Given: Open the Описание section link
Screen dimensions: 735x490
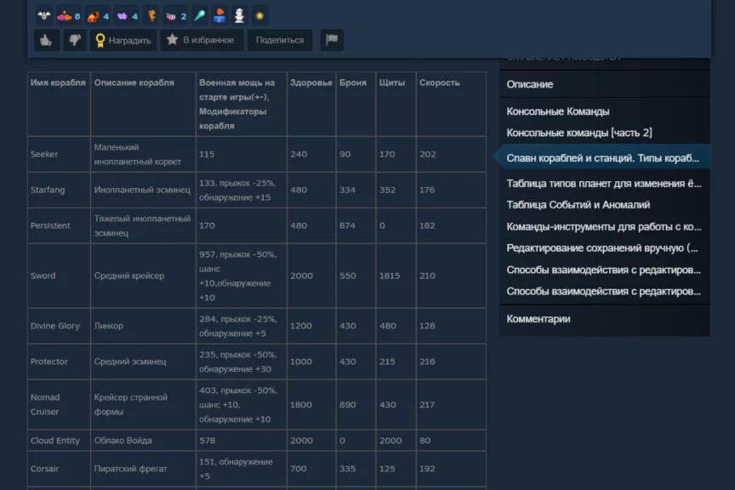Looking at the screenshot, I should [x=530, y=84].
